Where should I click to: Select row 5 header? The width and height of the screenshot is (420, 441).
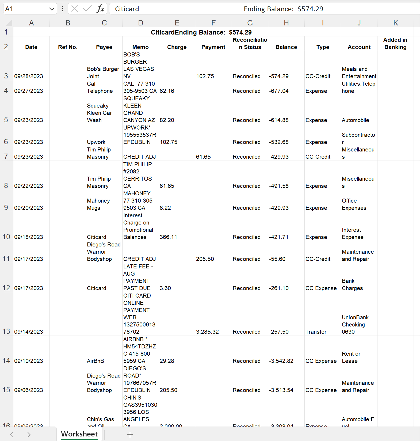[6, 109]
